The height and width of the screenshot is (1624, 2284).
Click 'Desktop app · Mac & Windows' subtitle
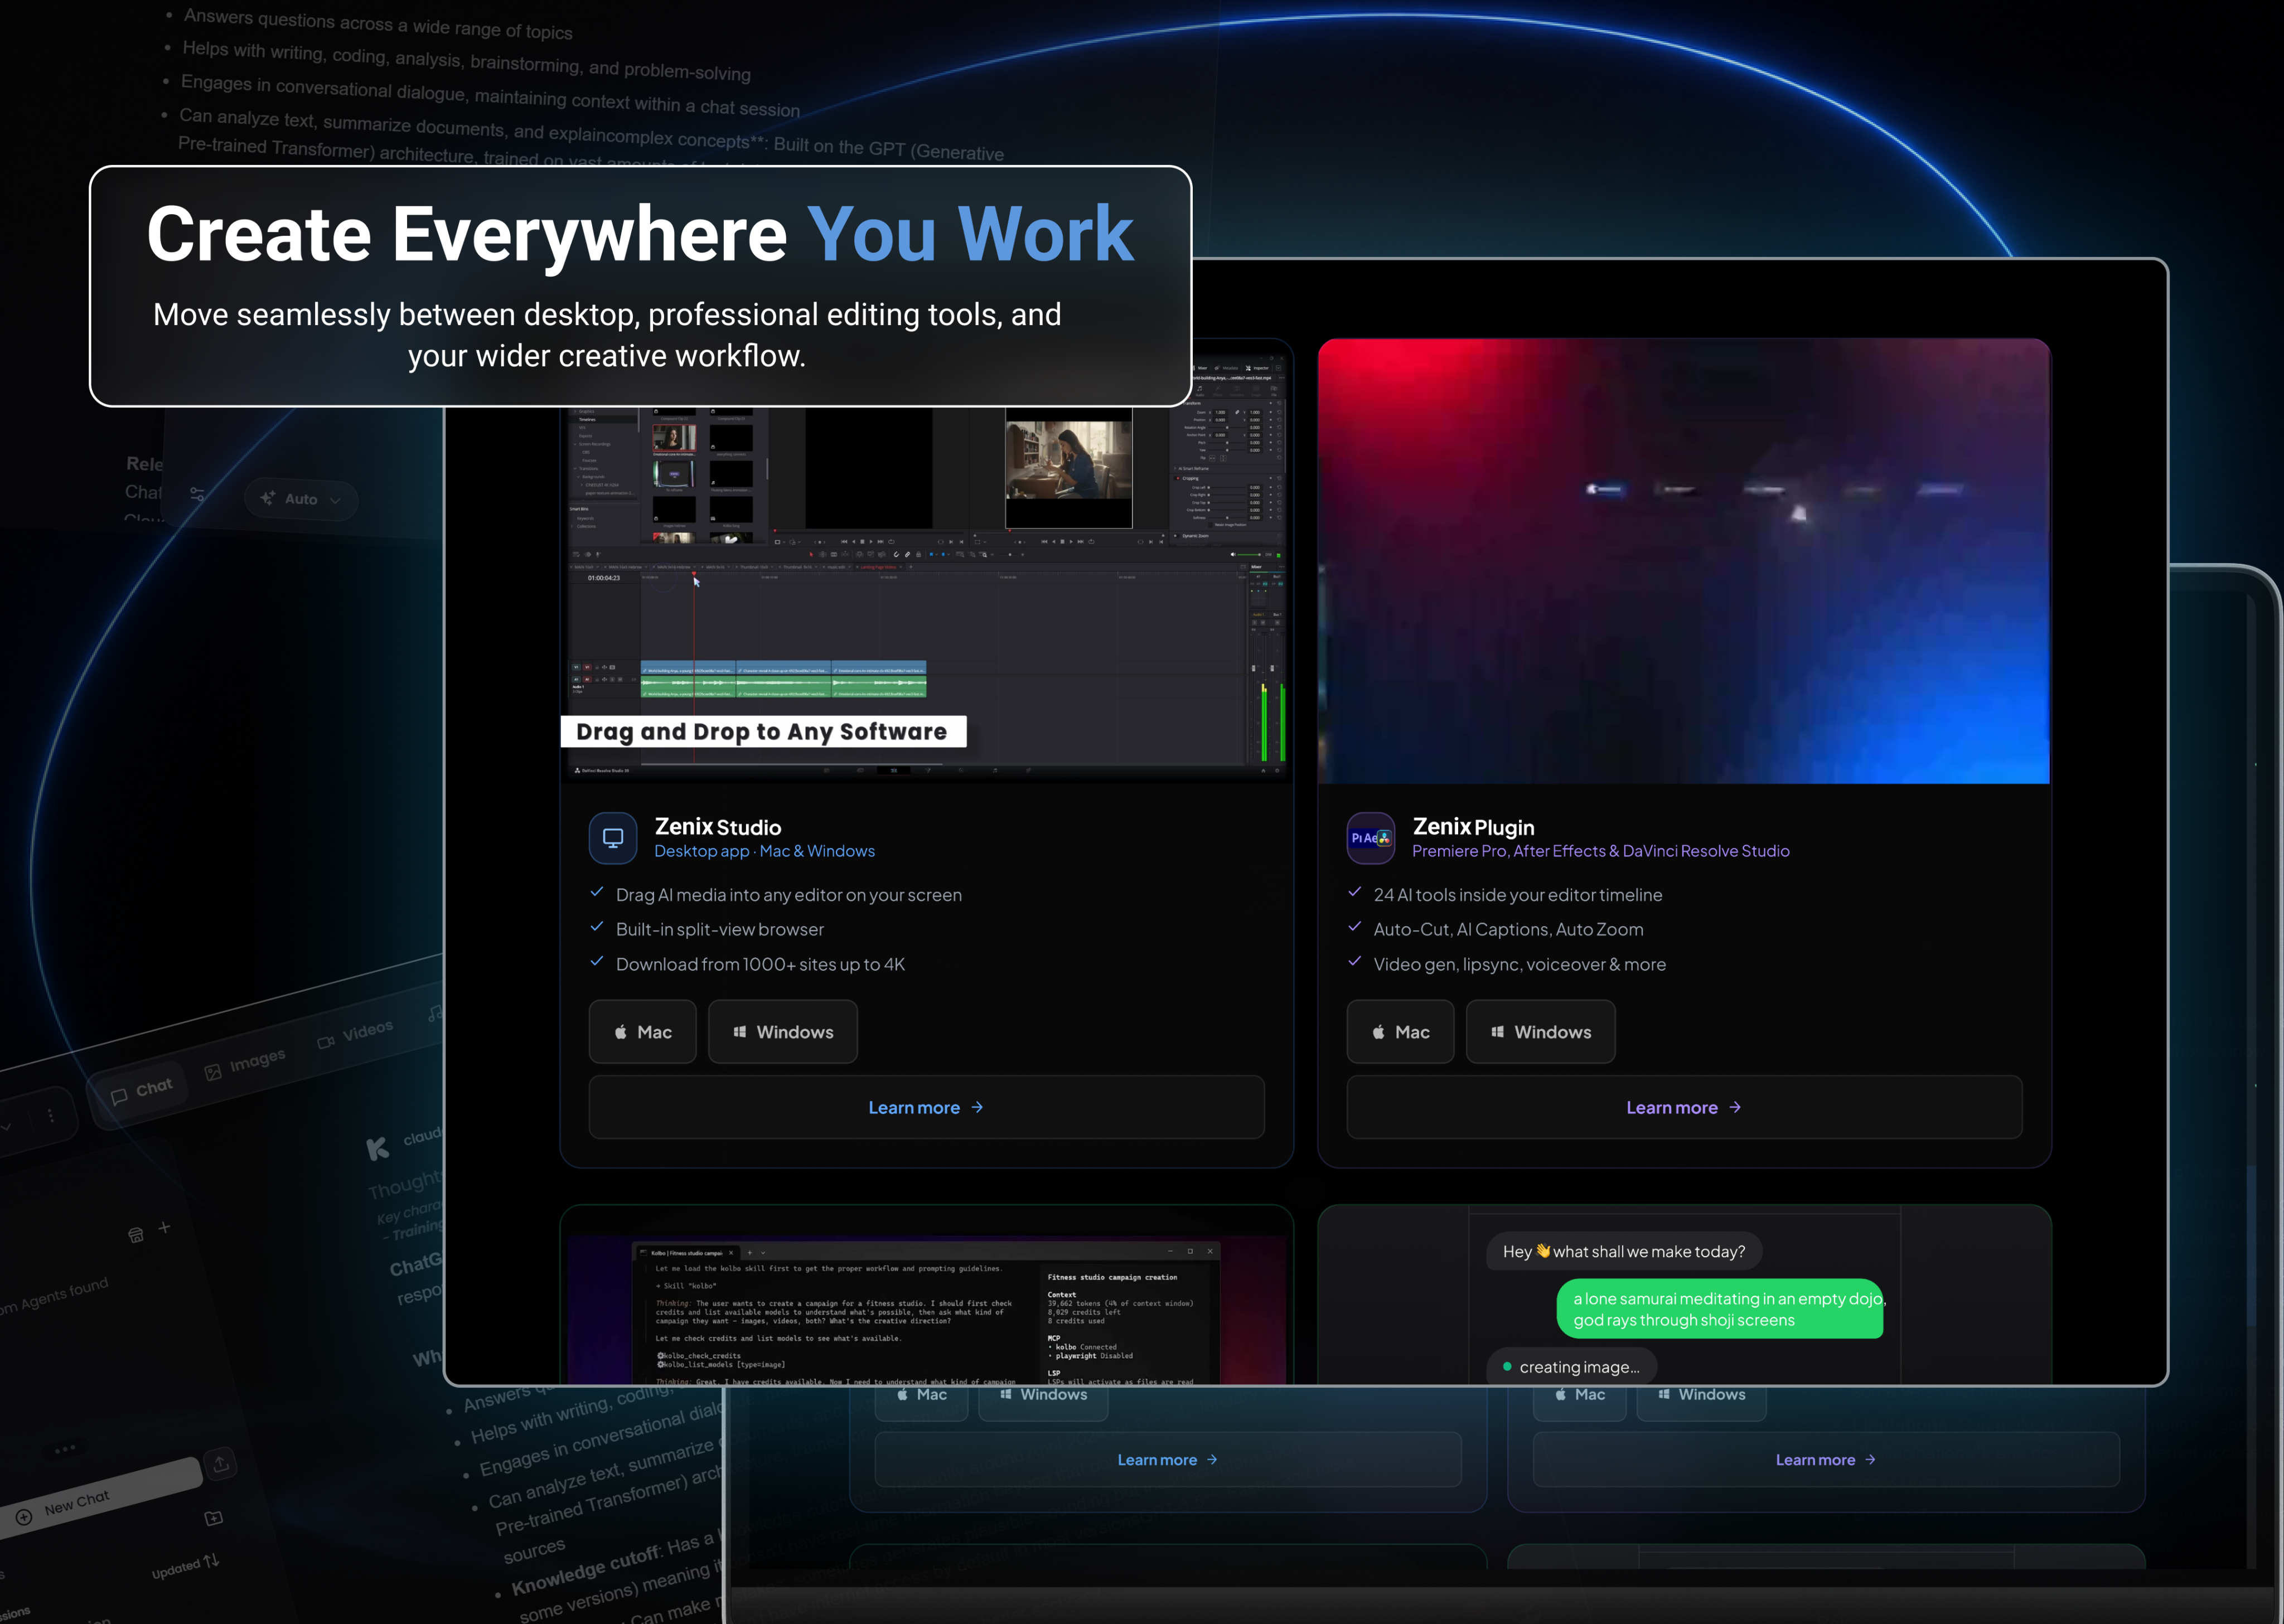pyautogui.click(x=764, y=851)
